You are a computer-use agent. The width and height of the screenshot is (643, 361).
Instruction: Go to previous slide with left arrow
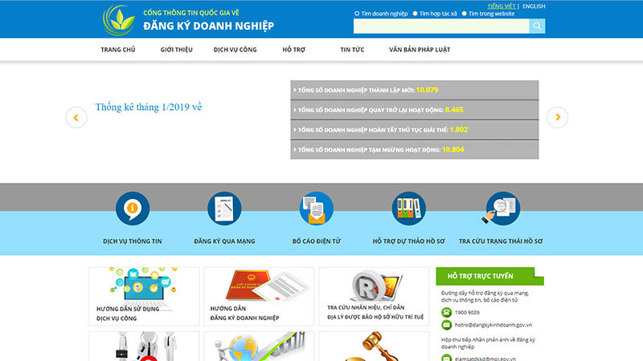coord(76,117)
